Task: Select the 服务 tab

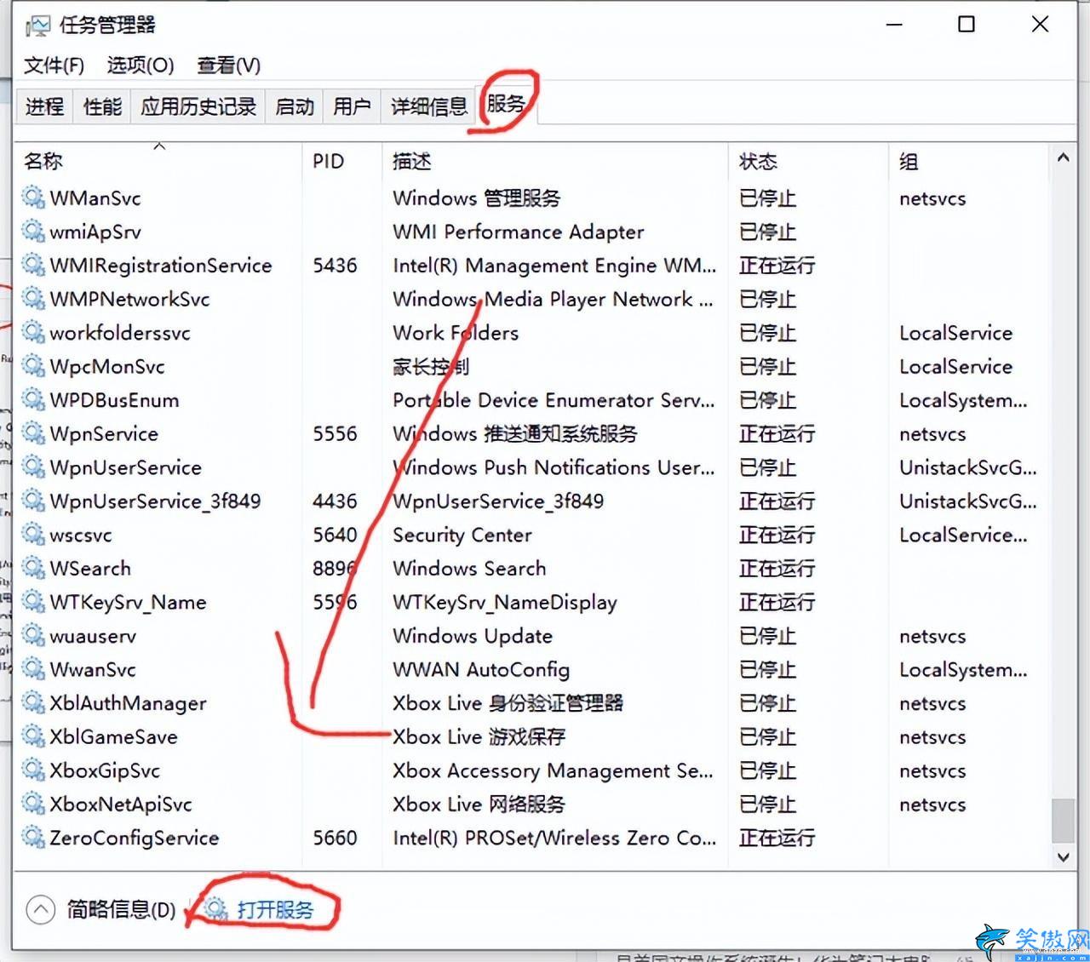Action: click(506, 104)
